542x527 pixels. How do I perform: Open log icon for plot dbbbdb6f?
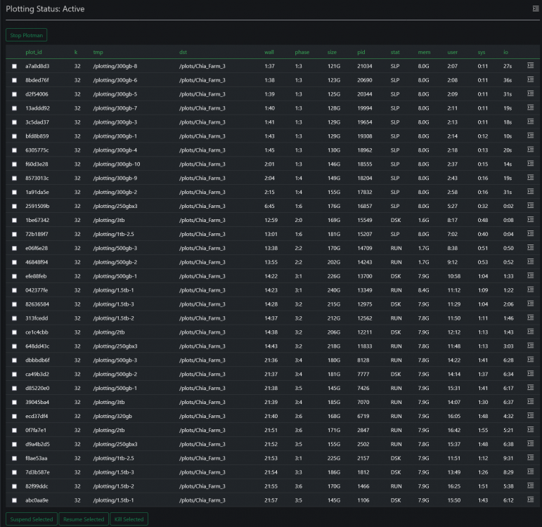(x=530, y=359)
